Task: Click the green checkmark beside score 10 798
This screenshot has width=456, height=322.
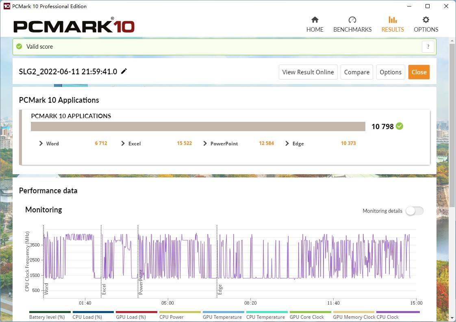Action: [x=400, y=126]
